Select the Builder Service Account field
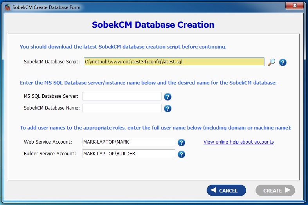 pyautogui.click(x=129, y=154)
